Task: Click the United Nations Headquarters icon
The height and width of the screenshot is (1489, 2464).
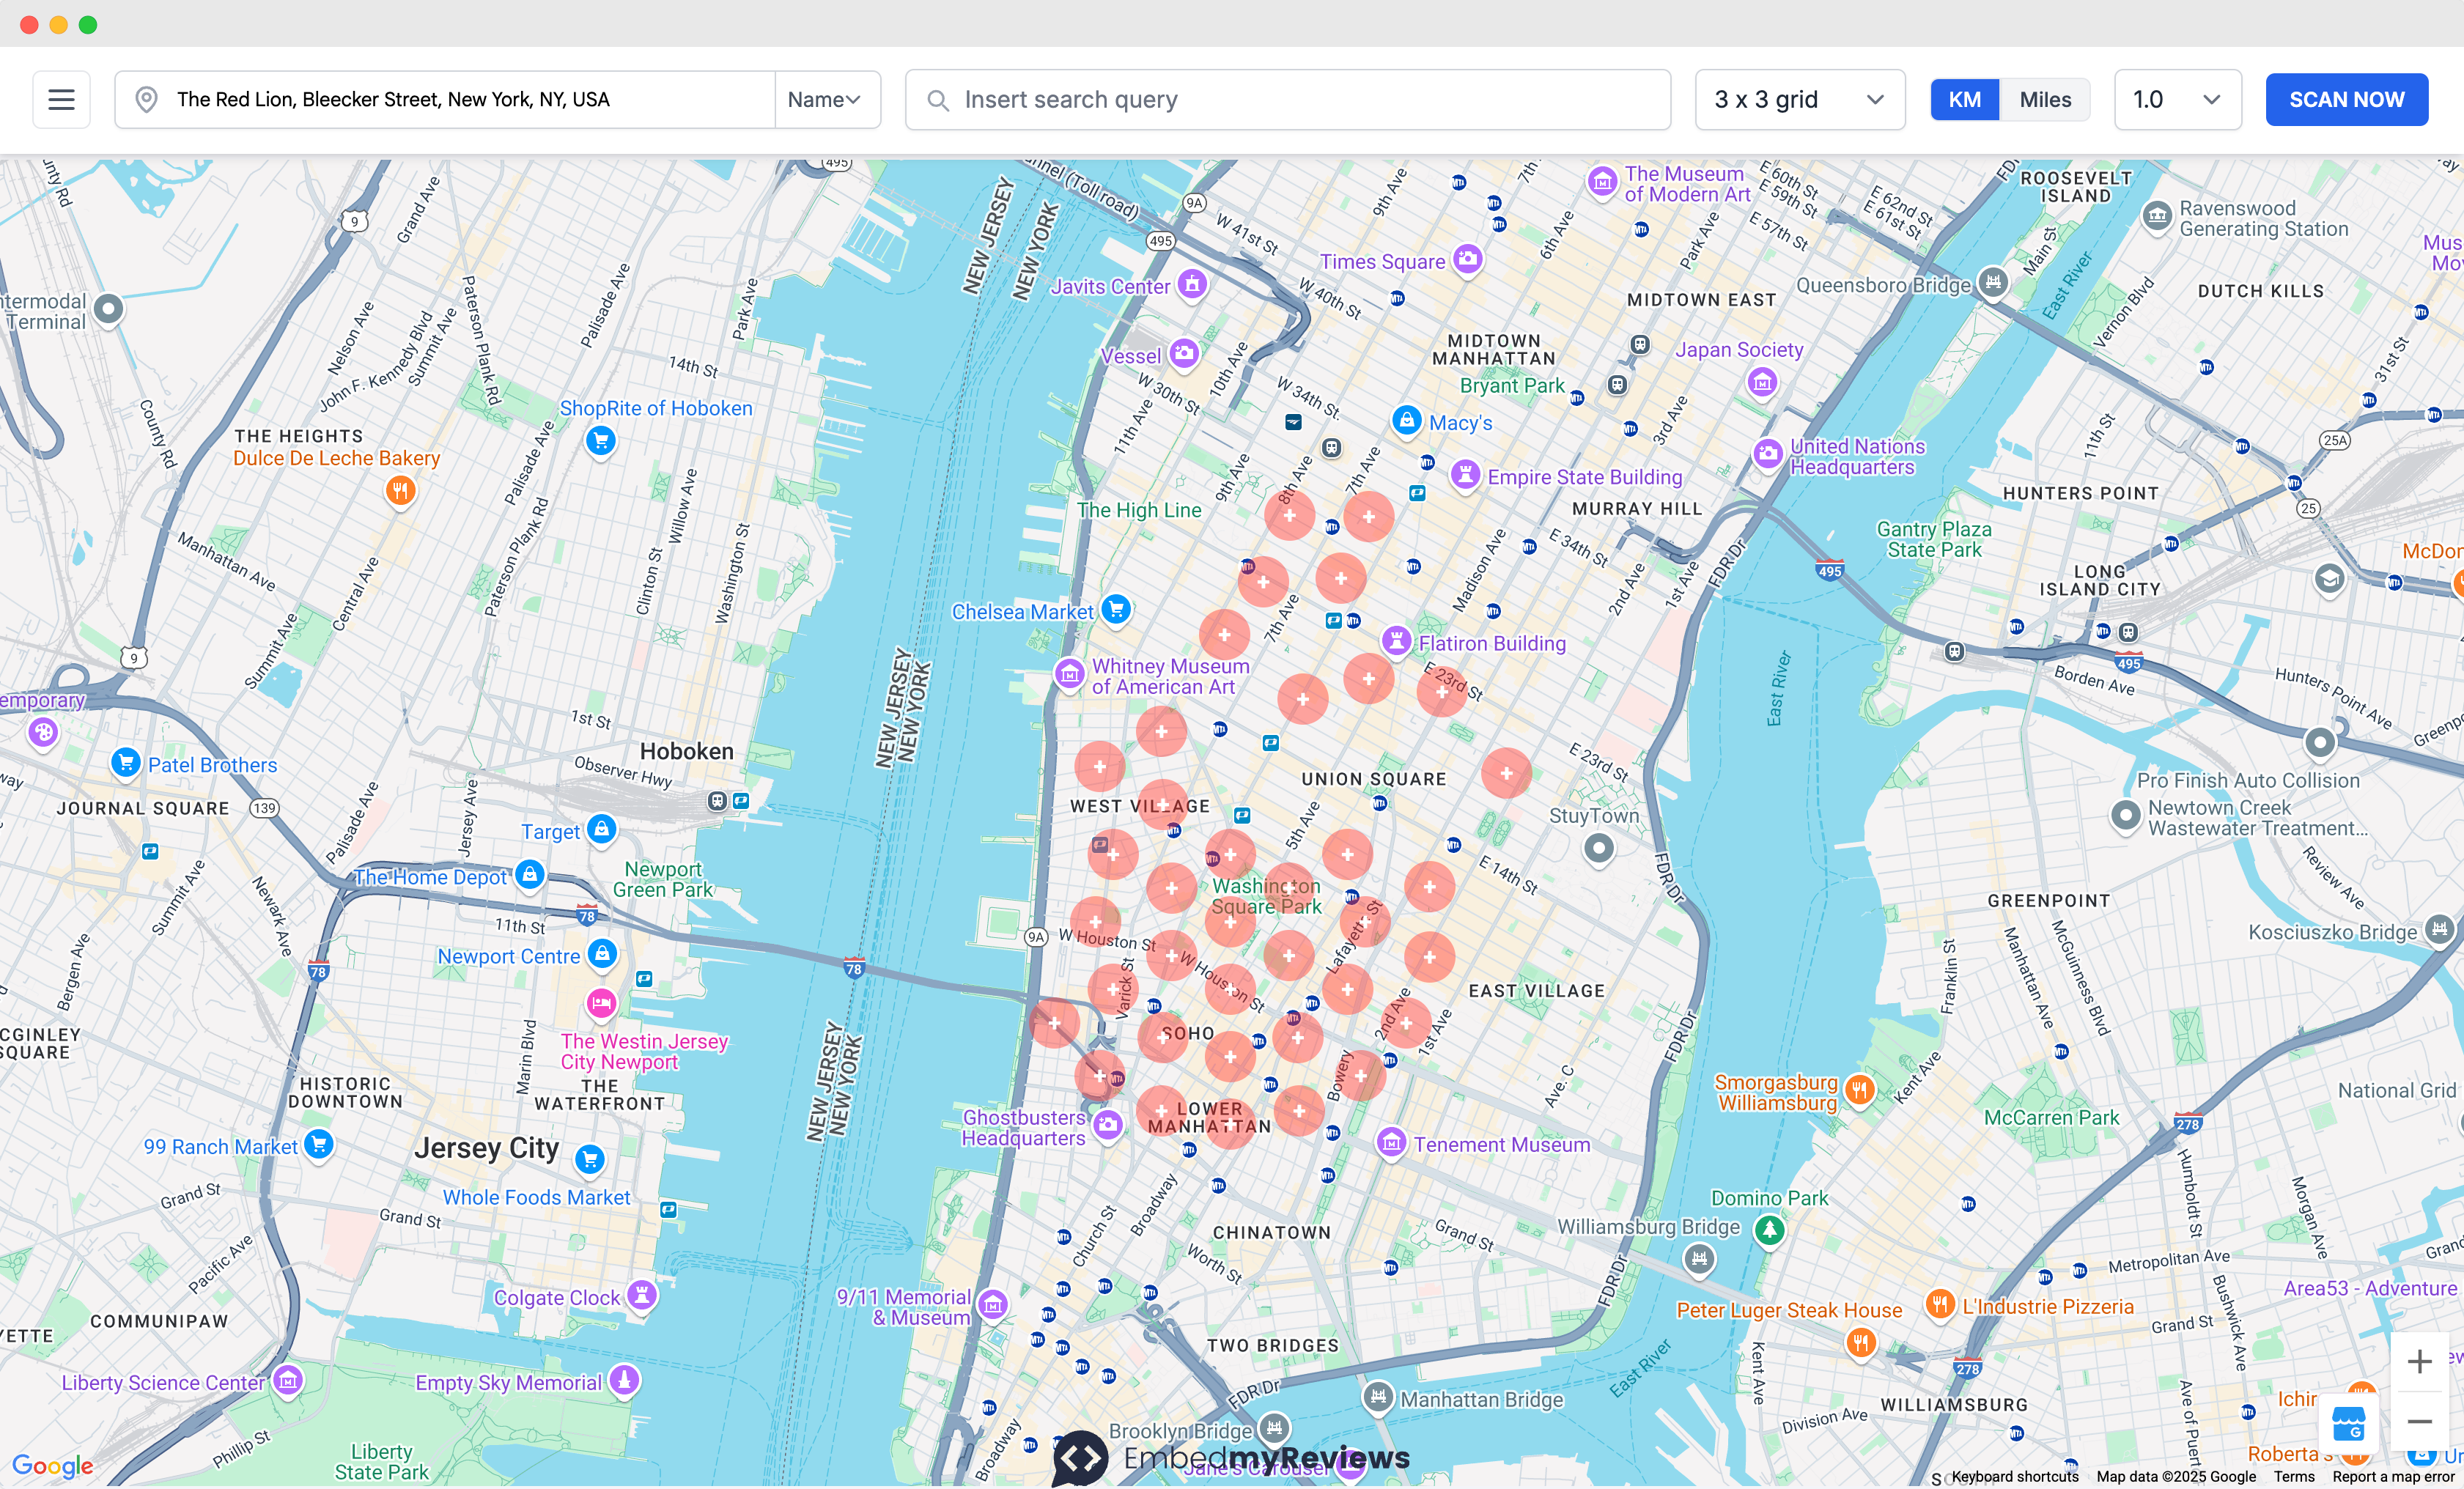Action: 1768,454
